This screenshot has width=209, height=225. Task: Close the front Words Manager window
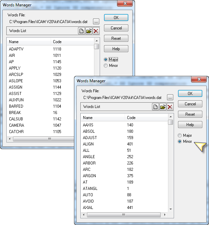click(200, 80)
